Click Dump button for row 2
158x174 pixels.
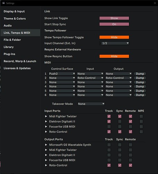pos(140,78)
